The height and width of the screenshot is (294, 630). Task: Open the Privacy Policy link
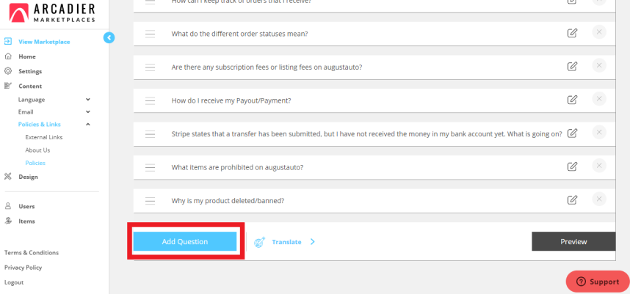(23, 268)
